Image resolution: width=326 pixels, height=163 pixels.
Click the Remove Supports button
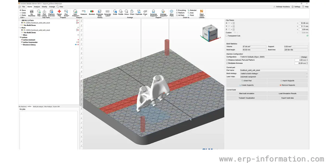tap(287, 85)
